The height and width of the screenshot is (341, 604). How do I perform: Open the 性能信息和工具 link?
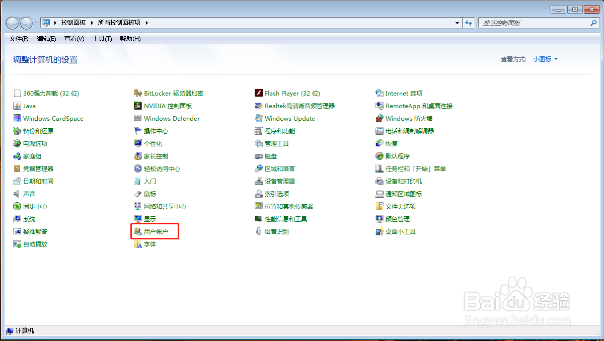pyautogui.click(x=286, y=219)
